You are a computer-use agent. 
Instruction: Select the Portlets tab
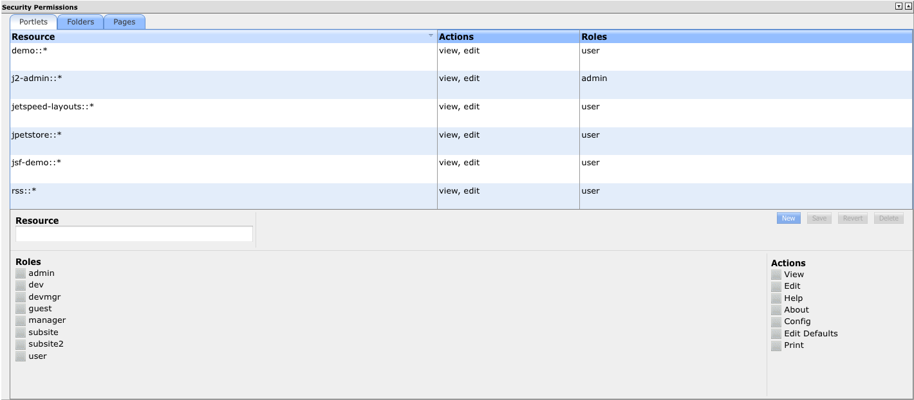pyautogui.click(x=33, y=22)
